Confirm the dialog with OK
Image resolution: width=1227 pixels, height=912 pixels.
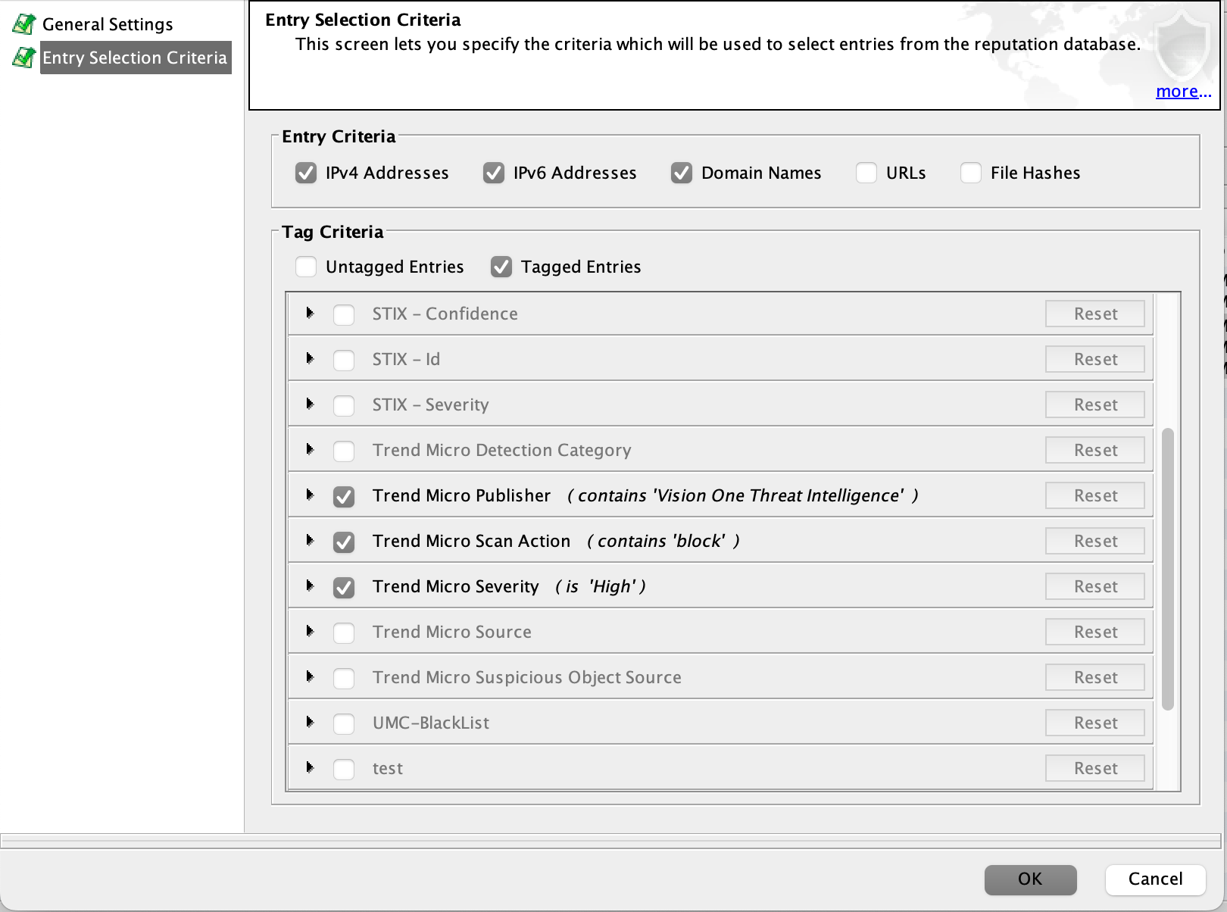pos(1030,879)
